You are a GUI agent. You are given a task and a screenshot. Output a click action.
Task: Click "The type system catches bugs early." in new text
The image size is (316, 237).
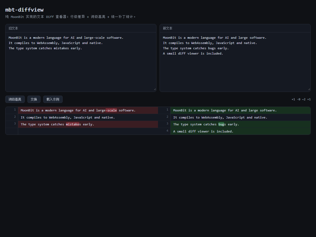[196, 48]
